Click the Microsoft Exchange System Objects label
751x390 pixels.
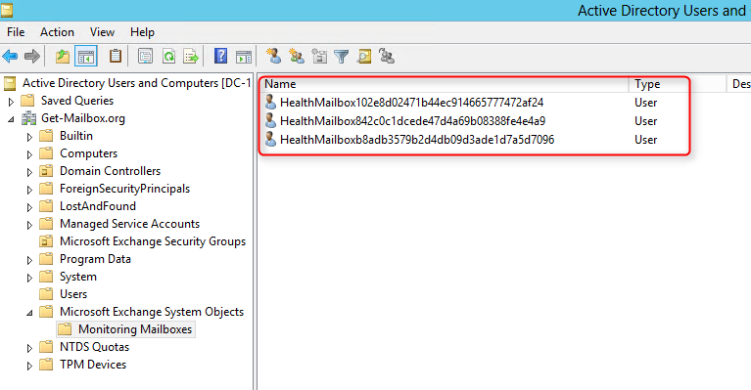pyautogui.click(x=152, y=312)
